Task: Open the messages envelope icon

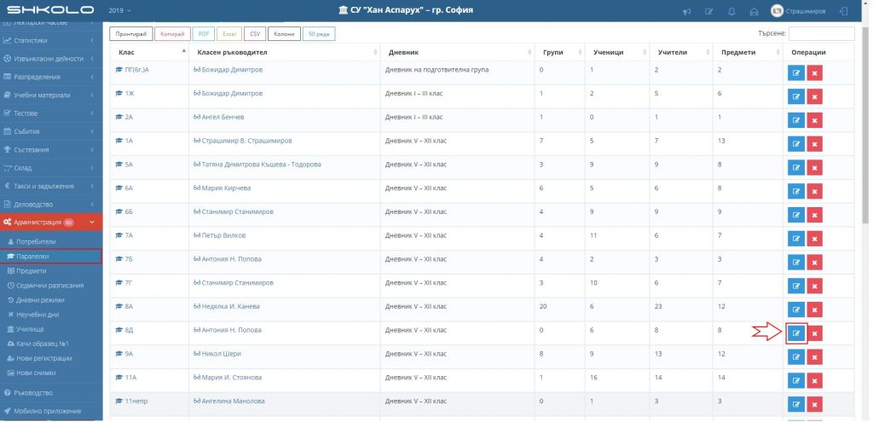Action: pos(754,11)
